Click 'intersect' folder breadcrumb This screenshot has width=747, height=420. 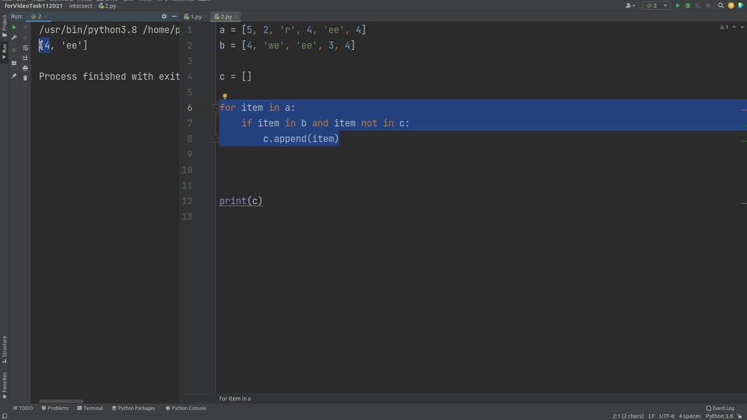click(x=81, y=6)
